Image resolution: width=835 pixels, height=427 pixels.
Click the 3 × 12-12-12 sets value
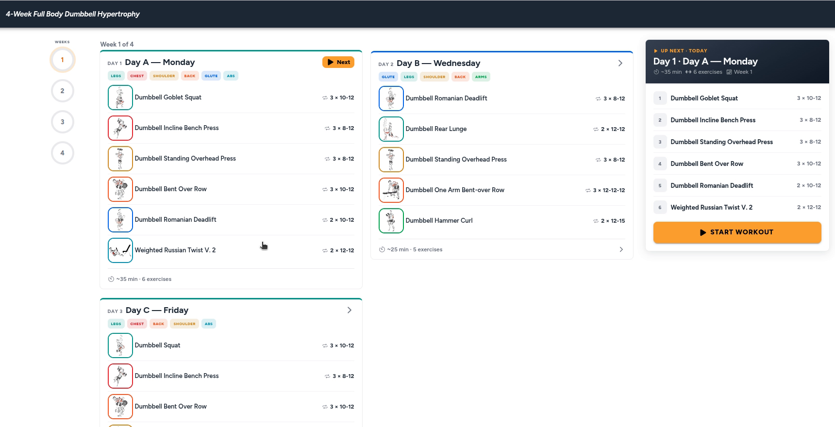(x=609, y=190)
